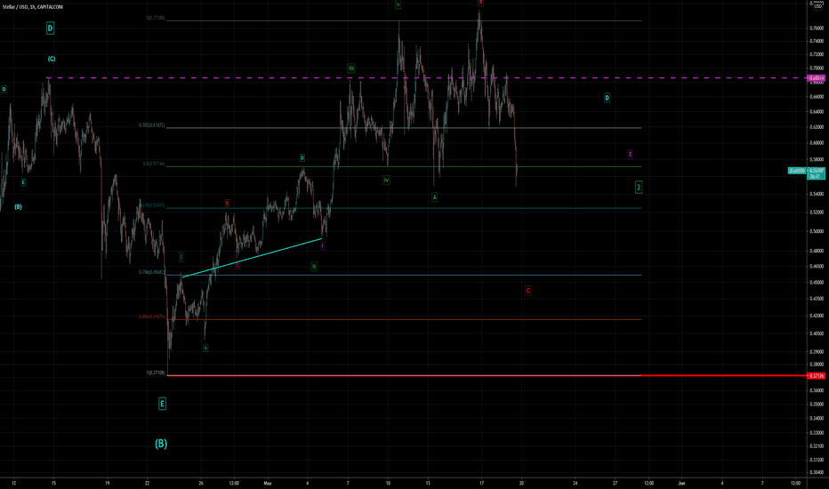Select the green ii wave label

click(x=313, y=267)
